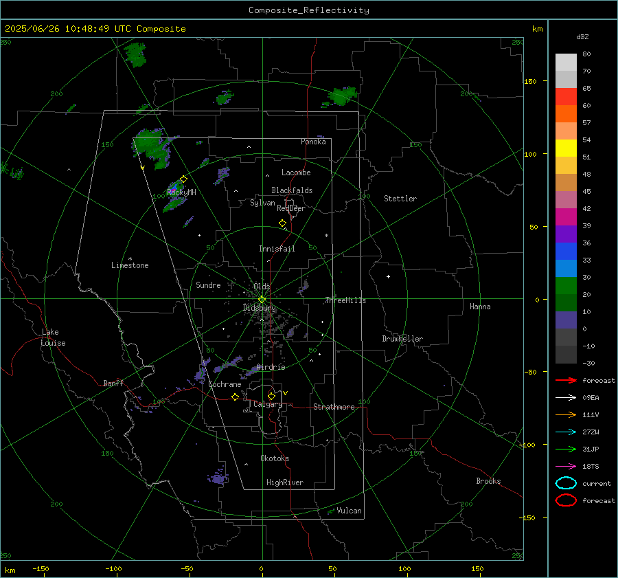Click the Brooks label
The height and width of the screenshot is (578, 618).
[488, 481]
